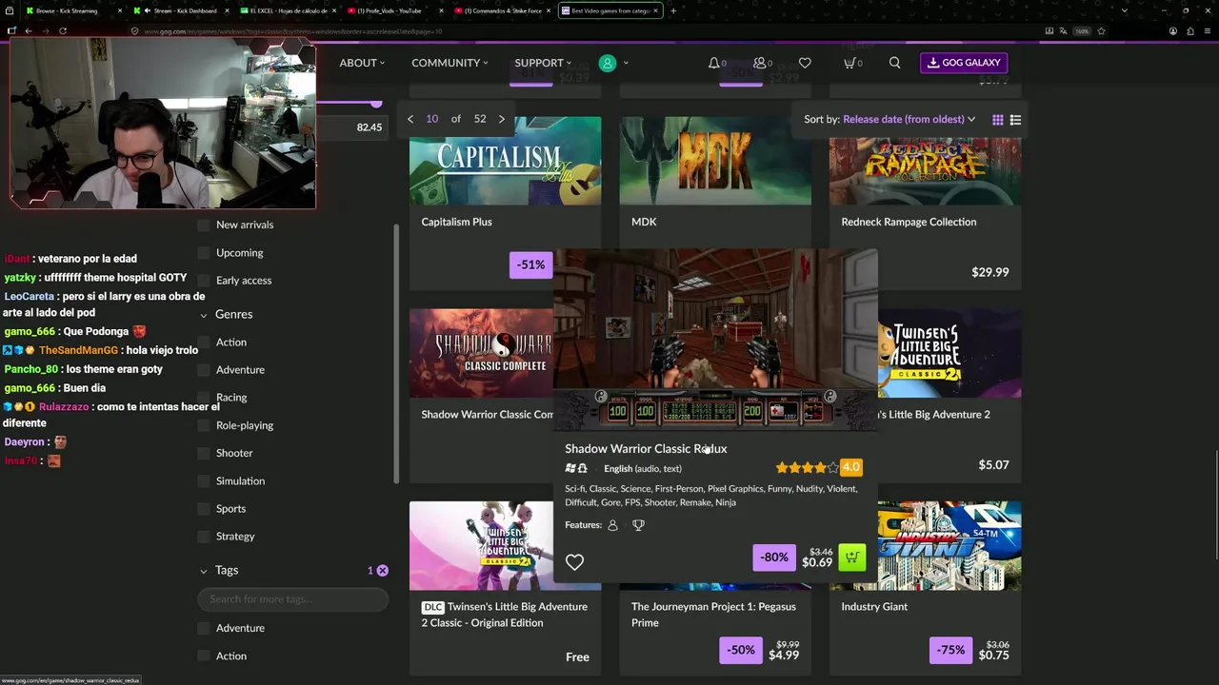Tick the Action genre checkbox
This screenshot has width=1219, height=685.
click(203, 342)
